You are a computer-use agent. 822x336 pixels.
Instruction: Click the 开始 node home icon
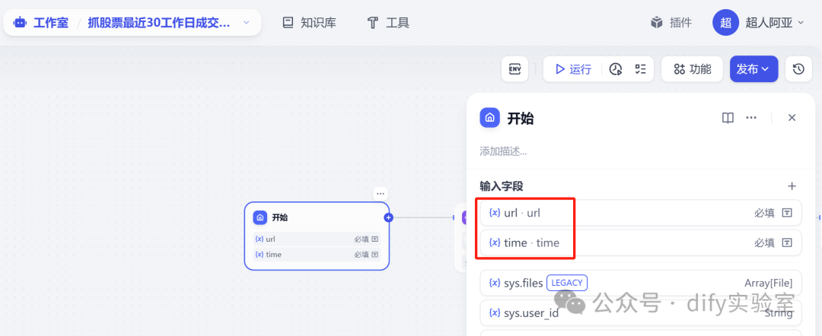point(260,217)
